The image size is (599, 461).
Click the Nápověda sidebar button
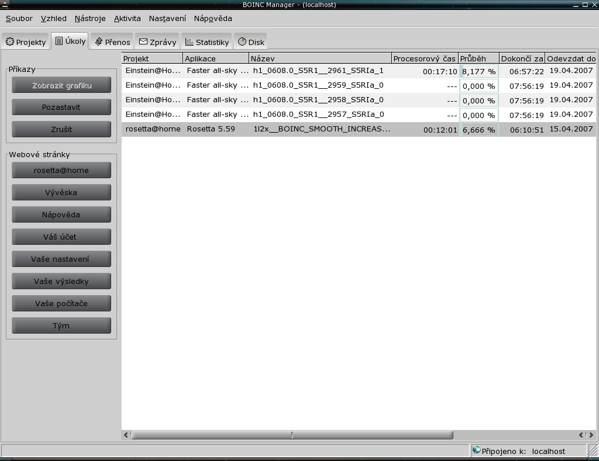coord(61,214)
